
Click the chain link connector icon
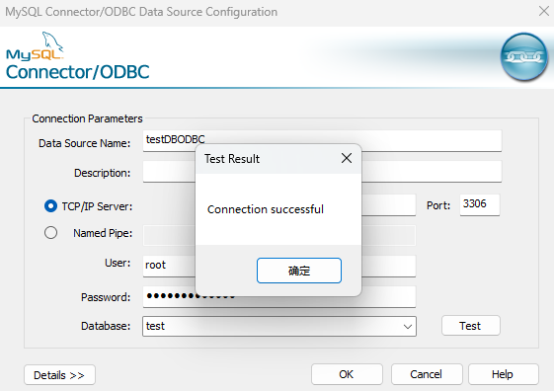(524, 57)
